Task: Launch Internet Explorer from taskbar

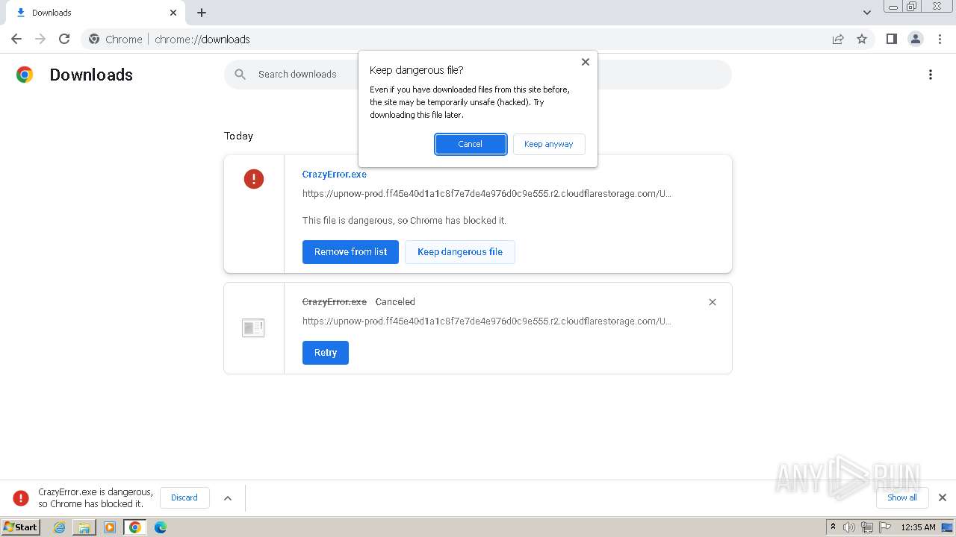Action: click(x=60, y=527)
